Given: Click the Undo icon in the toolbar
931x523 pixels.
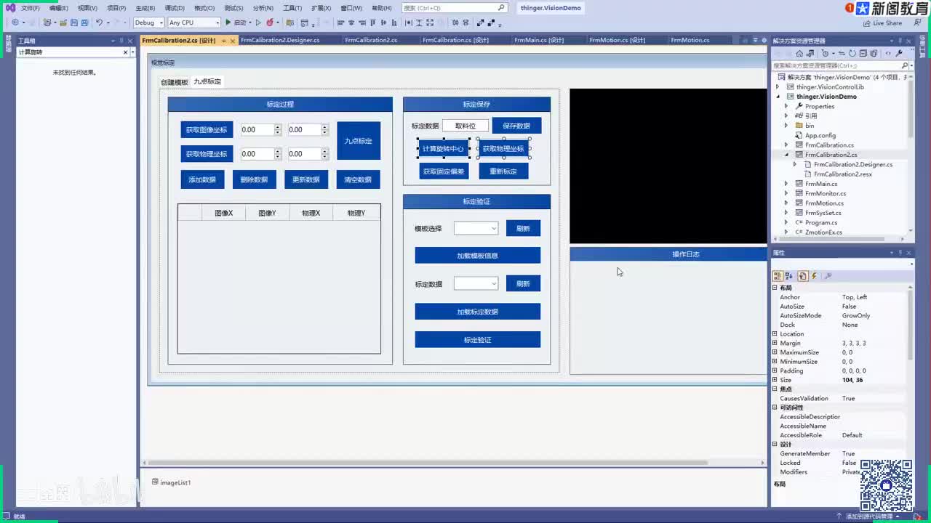Looking at the screenshot, I should pos(99,23).
